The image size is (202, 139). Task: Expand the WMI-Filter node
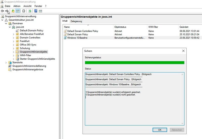(14, 55)
